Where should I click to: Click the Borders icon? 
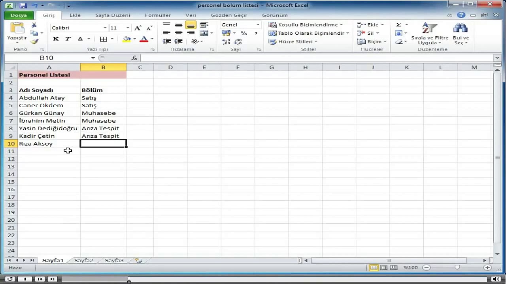pyautogui.click(x=104, y=39)
